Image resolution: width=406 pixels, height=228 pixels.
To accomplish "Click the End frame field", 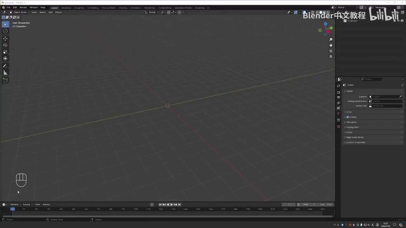I will coord(325,205).
